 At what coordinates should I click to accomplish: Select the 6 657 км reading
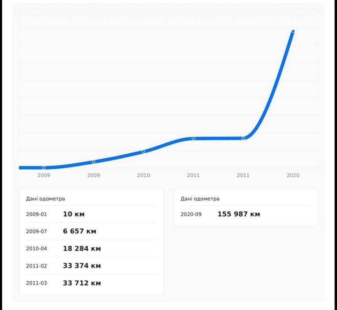tap(80, 231)
